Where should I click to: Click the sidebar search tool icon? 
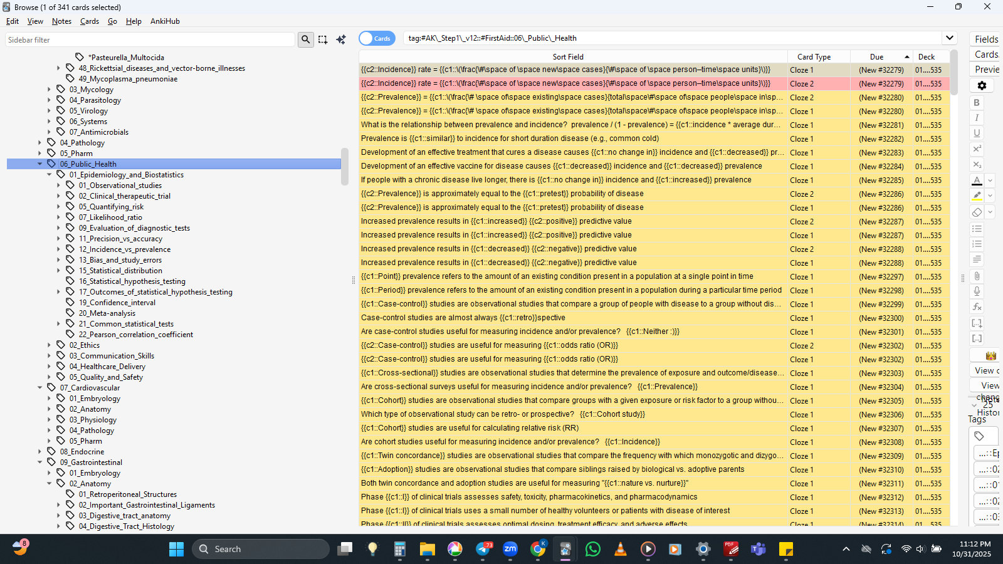[x=305, y=39]
